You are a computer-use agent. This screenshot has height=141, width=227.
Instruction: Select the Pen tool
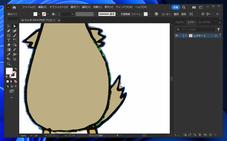pyautogui.click(x=9, y=31)
